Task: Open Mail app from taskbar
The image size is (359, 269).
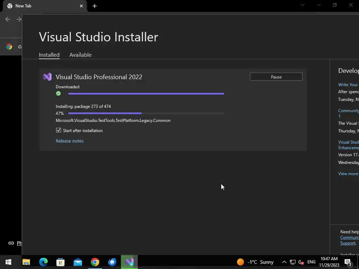Action: pos(78,262)
